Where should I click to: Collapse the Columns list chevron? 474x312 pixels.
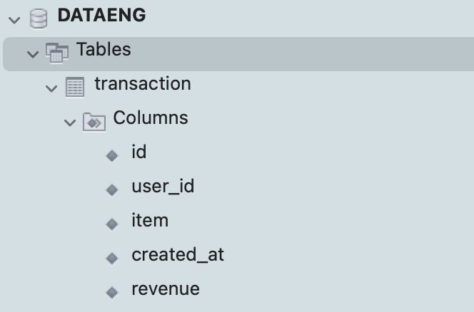69,123
